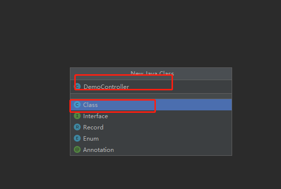Click the blue C Class icon in list
The image size is (281, 189).
tap(77, 105)
